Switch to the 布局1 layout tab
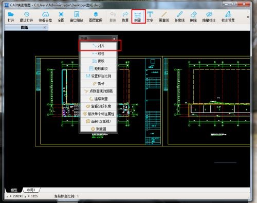The height and width of the screenshot is (203, 257). (31, 190)
